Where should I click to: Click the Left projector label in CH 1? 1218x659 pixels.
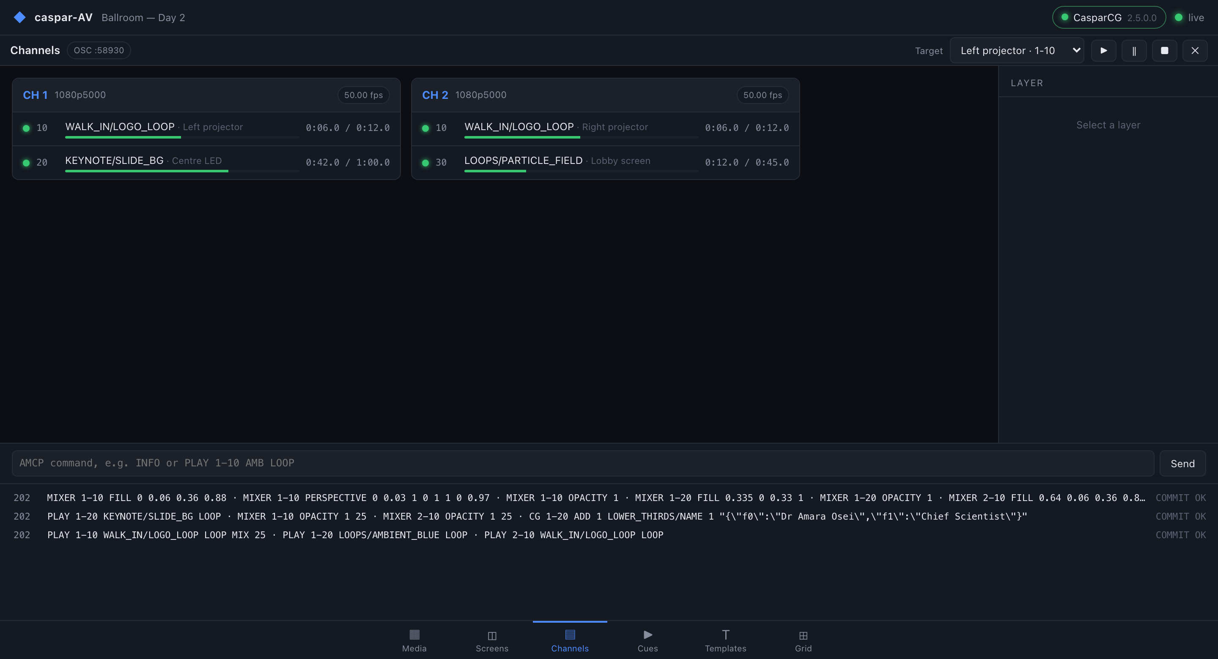click(x=213, y=127)
